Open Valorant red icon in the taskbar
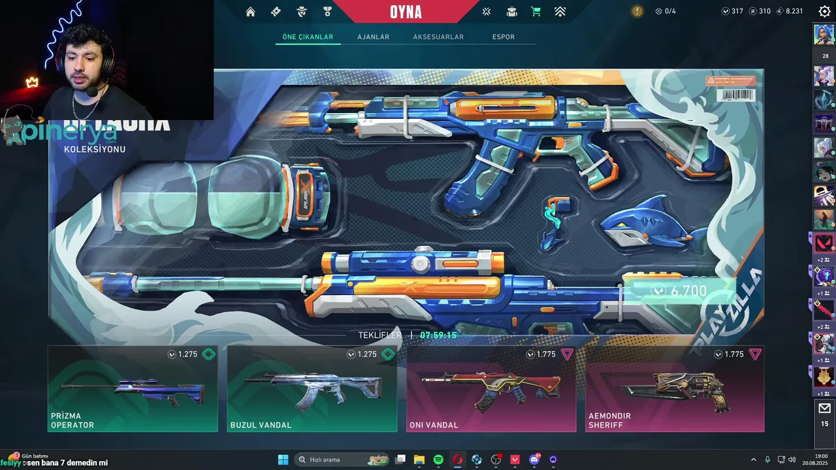The image size is (836, 470). (515, 460)
